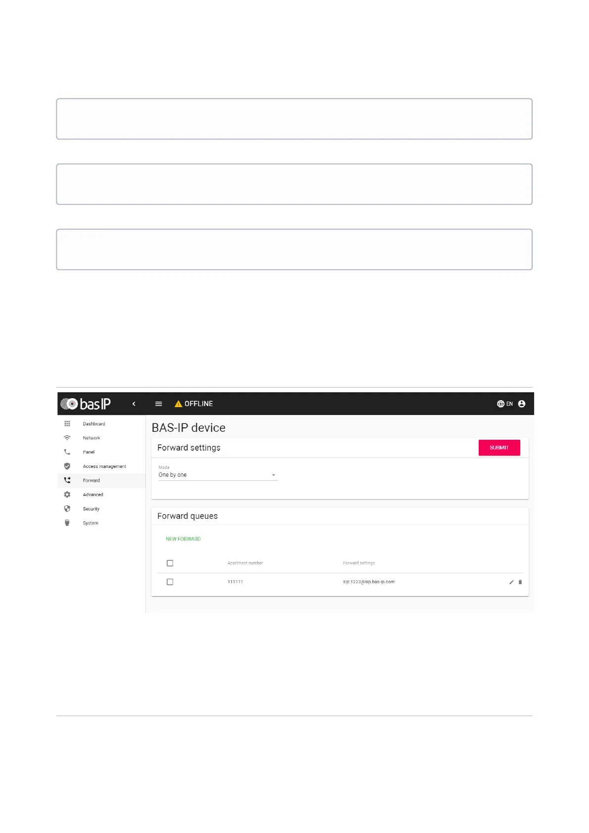Screen dimensions: 589x833
Task: Open the Security menu item
Action: [91, 509]
